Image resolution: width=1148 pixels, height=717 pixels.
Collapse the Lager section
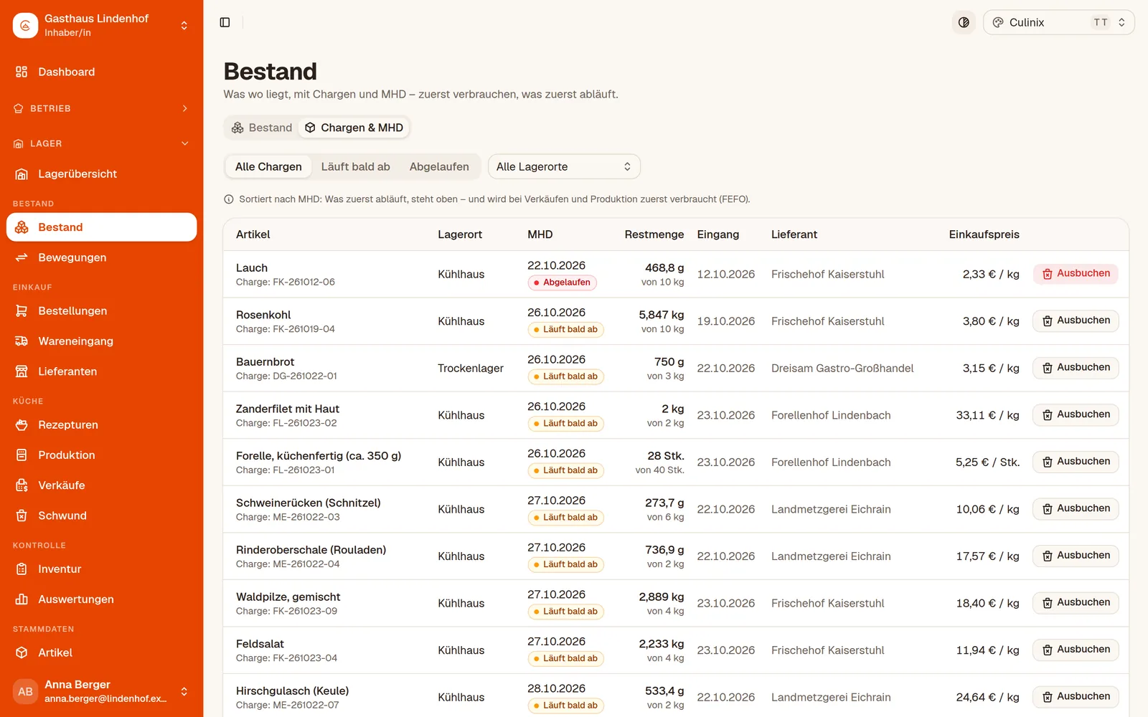(x=102, y=143)
